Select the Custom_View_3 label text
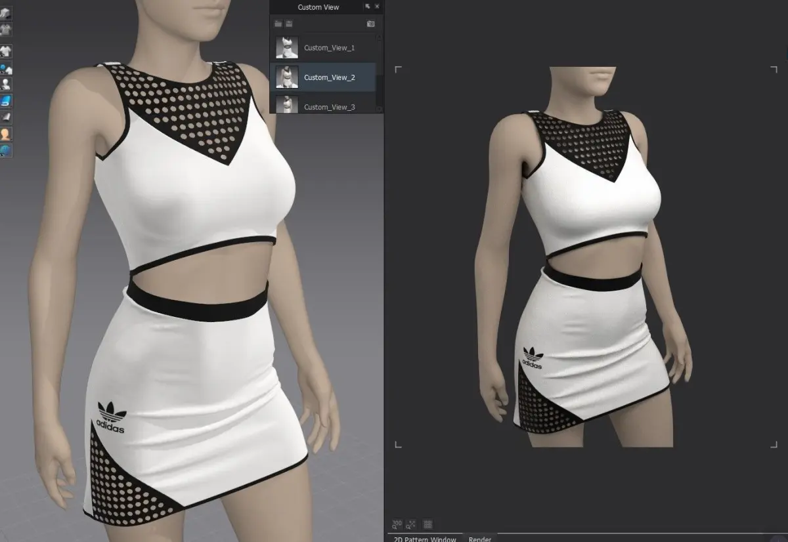Image resolution: width=788 pixels, height=542 pixels. (x=329, y=107)
